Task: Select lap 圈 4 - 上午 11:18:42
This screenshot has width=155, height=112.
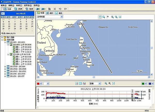Action: click(24, 64)
